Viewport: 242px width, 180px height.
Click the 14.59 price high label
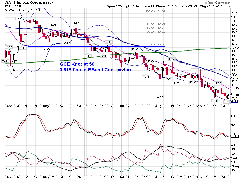pos(172,59)
